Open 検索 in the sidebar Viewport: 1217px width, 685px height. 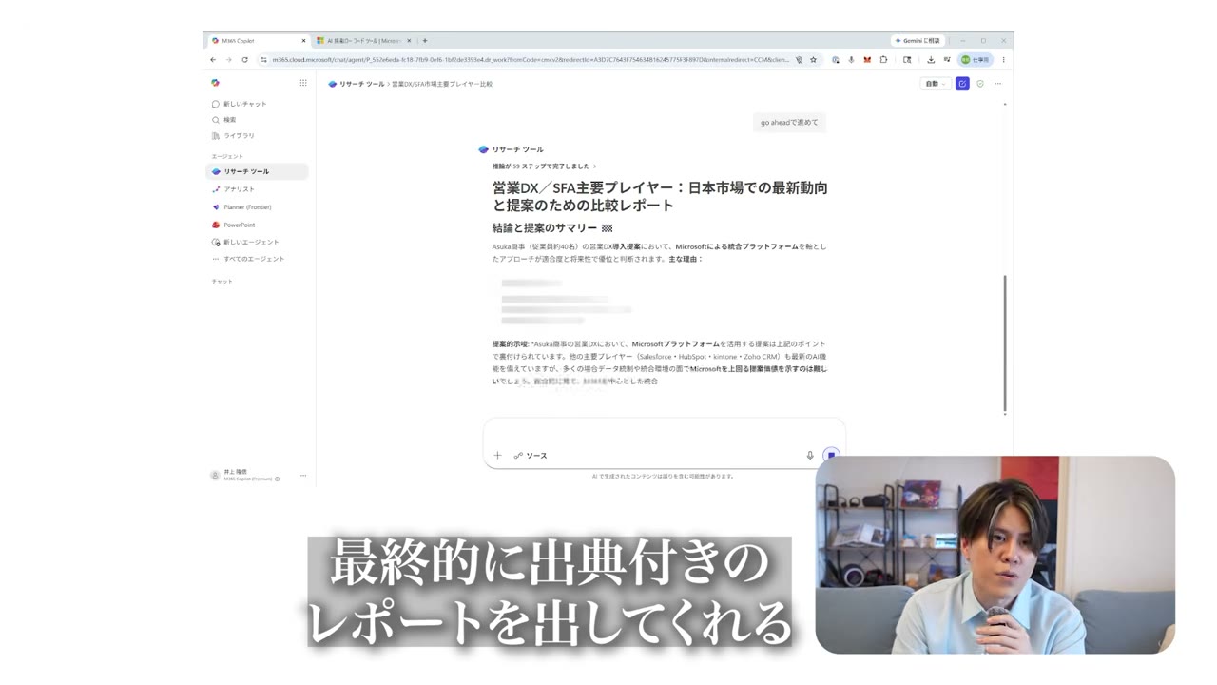tap(224, 120)
